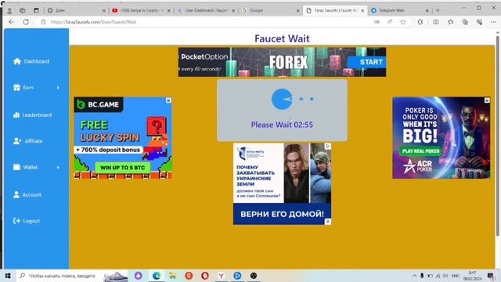Screen dimensions: 501x282
Task: Show hidden system tray icons
Action: click(414, 276)
